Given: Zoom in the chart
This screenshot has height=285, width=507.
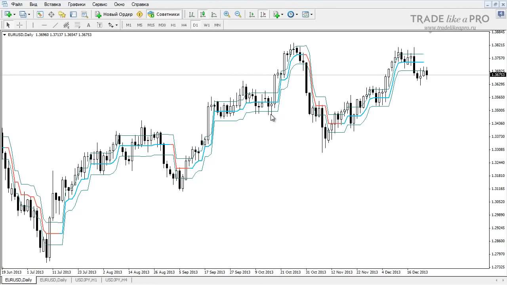Looking at the screenshot, I should point(227,14).
